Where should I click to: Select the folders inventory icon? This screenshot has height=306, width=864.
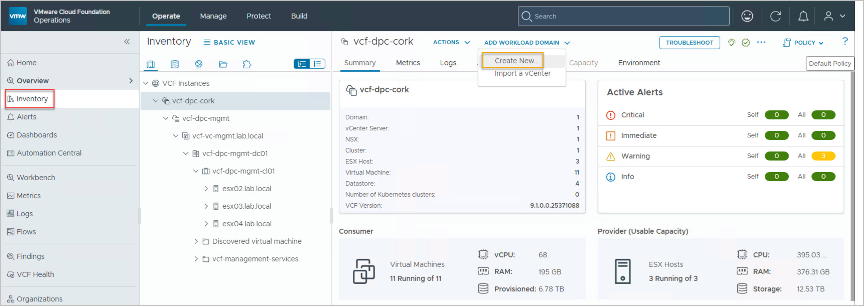pyautogui.click(x=223, y=64)
